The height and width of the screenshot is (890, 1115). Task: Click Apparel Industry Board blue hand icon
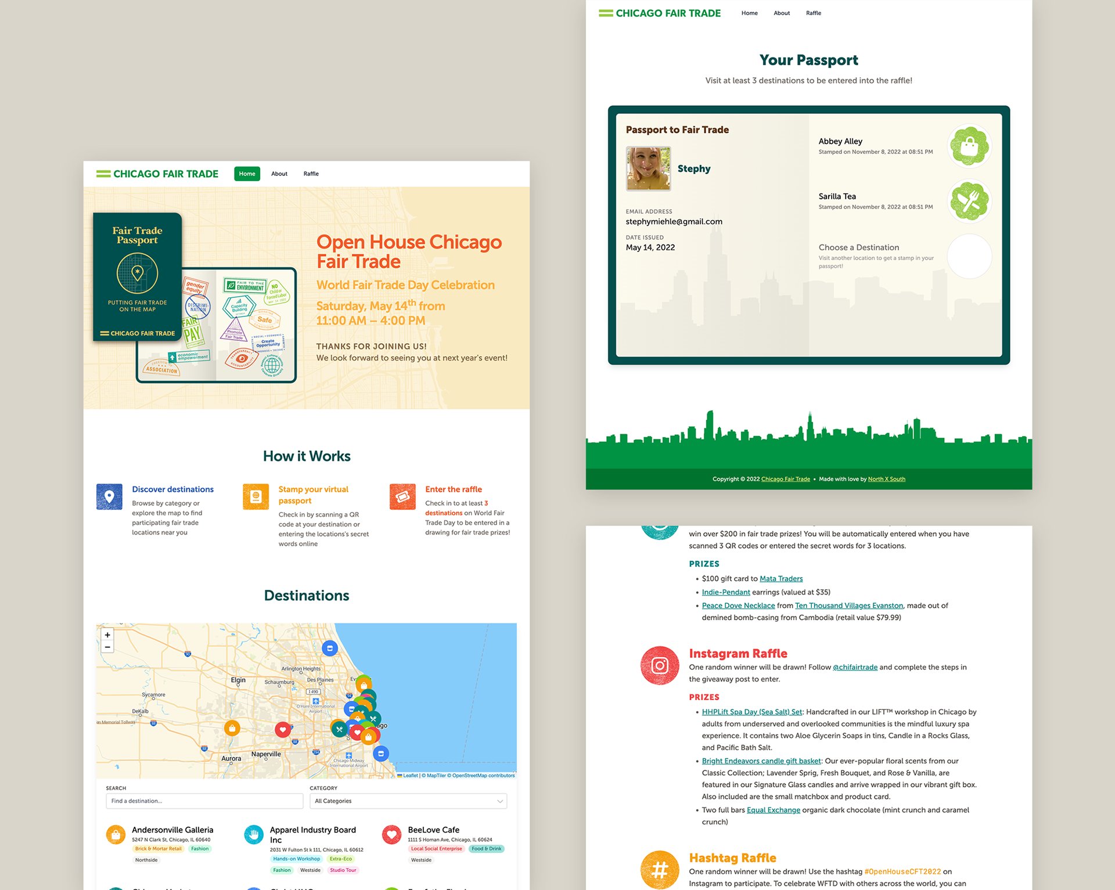254,835
